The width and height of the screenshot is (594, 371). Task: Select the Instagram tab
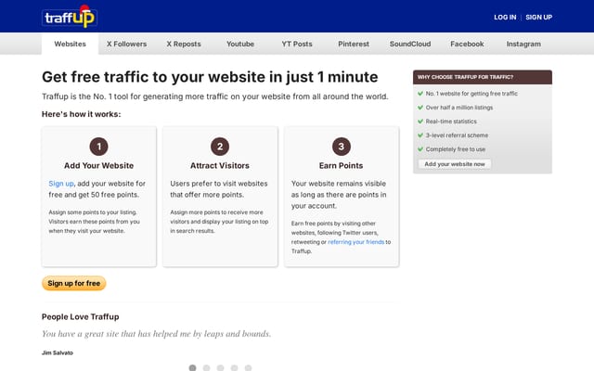click(523, 44)
